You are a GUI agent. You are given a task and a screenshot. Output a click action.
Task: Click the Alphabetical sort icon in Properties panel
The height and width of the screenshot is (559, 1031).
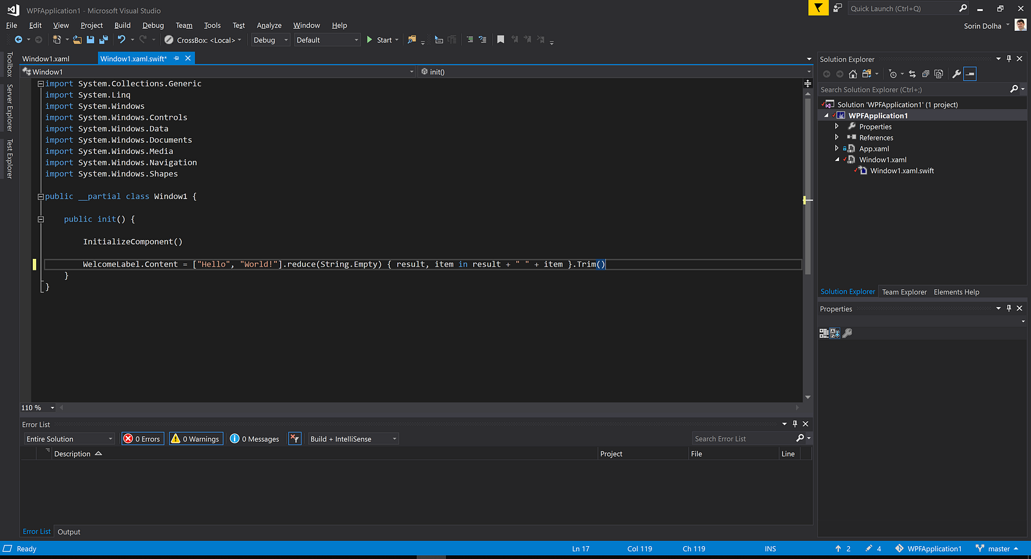coord(835,333)
